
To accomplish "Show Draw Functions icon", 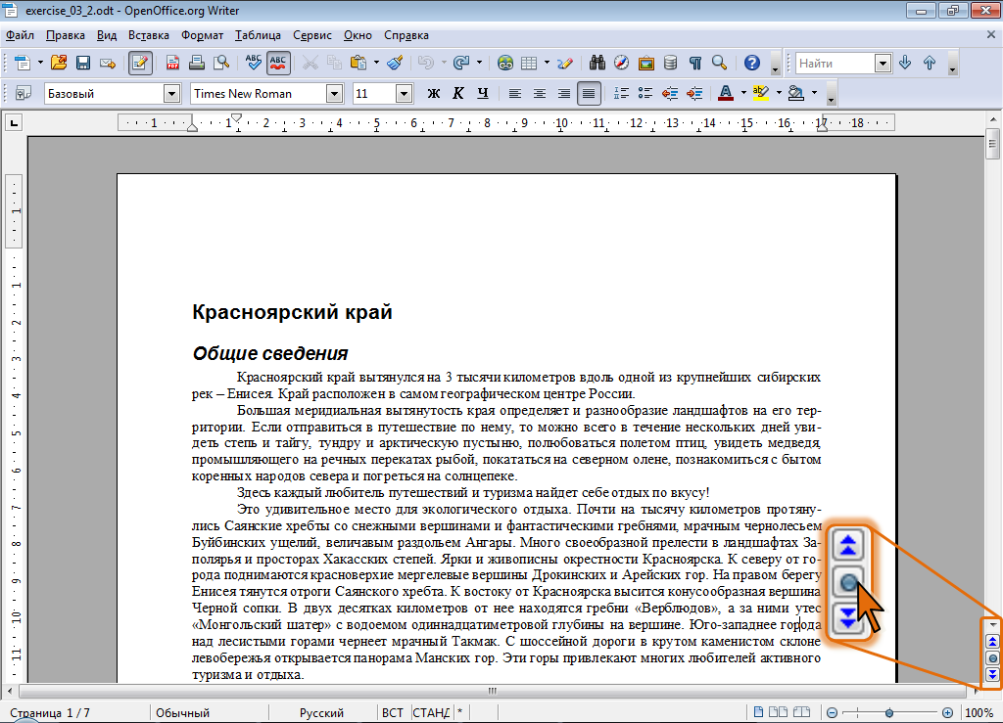I will point(565,63).
